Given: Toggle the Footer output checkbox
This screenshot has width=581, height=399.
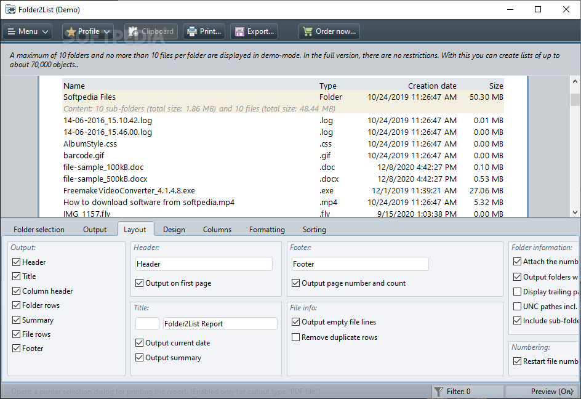Looking at the screenshot, I should coord(16,348).
